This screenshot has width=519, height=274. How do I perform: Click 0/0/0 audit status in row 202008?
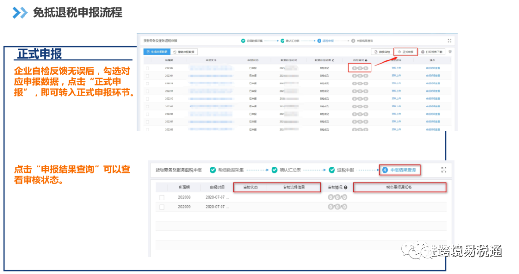click(337, 197)
